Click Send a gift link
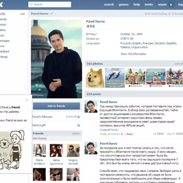Image resolution: width=183 pixels, height=183 pixels. [39, 125]
